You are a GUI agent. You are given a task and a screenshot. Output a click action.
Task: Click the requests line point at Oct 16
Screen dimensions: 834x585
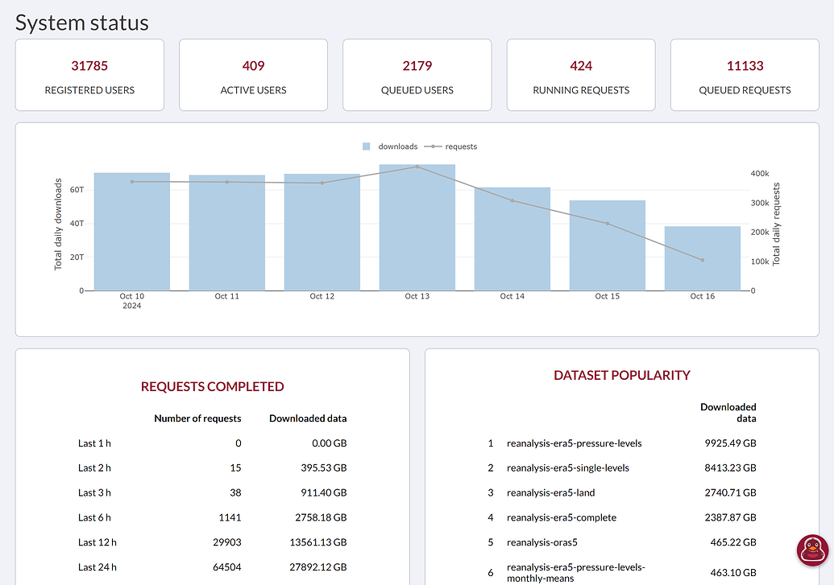[703, 261]
